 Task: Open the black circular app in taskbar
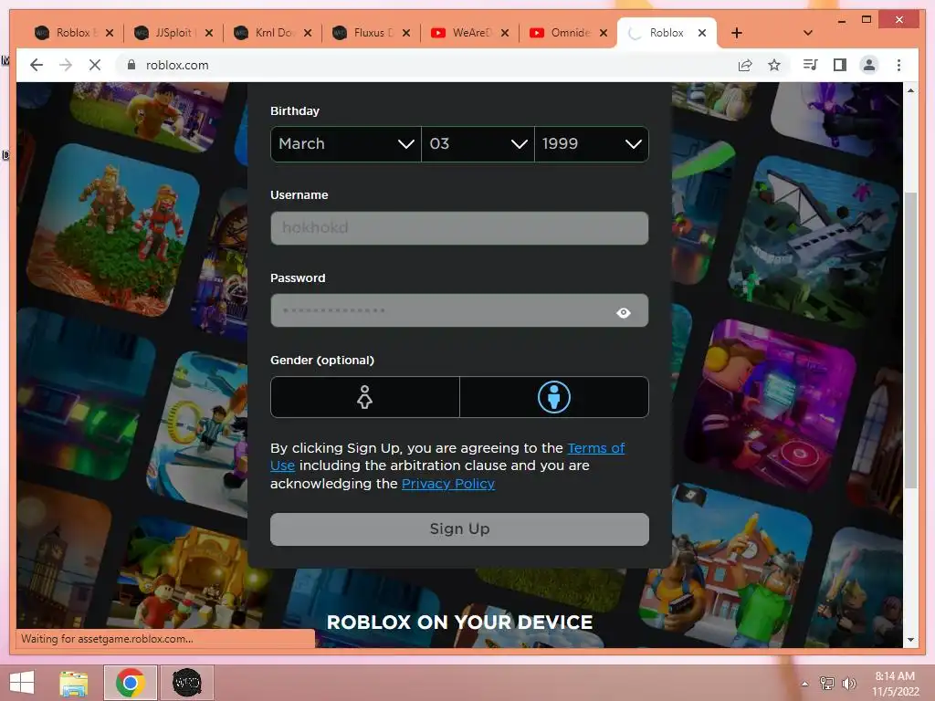186,683
